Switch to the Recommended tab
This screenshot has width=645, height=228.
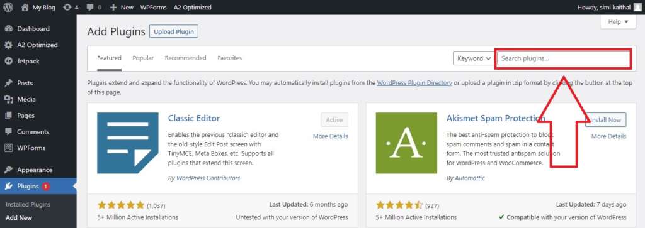click(x=186, y=58)
